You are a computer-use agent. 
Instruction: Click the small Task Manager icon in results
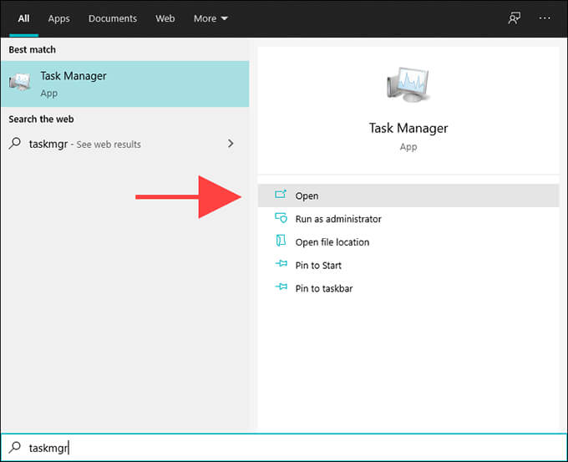19,82
